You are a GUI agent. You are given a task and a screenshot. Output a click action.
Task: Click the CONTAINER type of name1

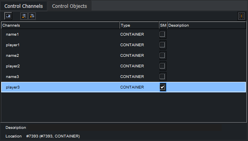(132, 34)
